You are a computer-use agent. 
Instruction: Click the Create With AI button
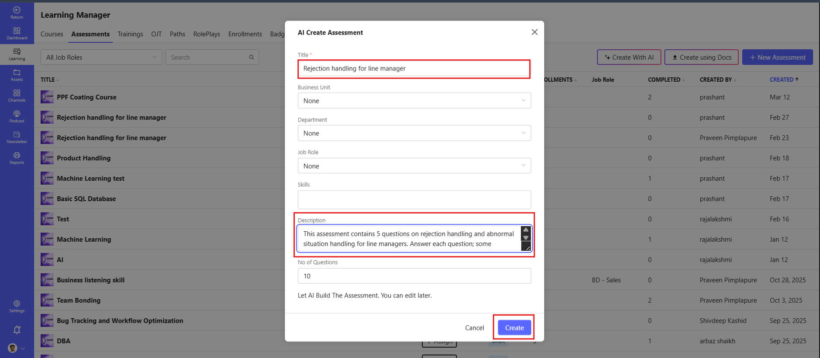point(629,57)
